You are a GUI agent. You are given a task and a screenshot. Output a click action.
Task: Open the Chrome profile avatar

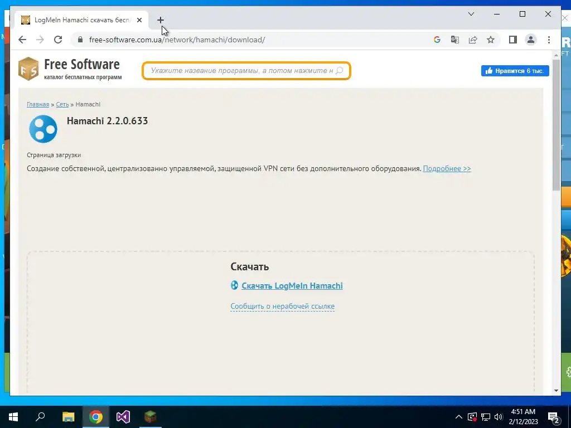[x=531, y=40]
